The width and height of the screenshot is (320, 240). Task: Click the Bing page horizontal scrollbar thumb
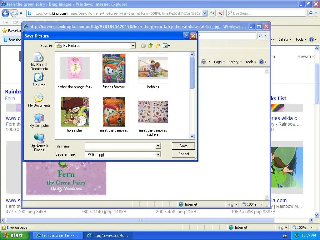[x=140, y=220]
